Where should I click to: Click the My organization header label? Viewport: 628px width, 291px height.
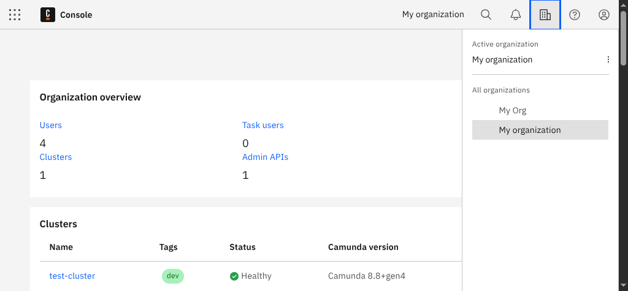(x=433, y=15)
